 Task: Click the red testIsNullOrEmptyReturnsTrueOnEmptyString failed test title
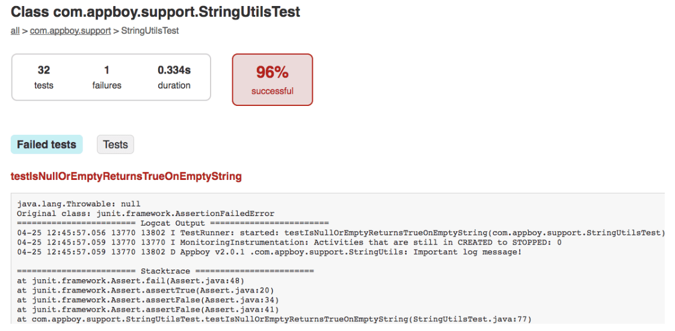(x=126, y=176)
